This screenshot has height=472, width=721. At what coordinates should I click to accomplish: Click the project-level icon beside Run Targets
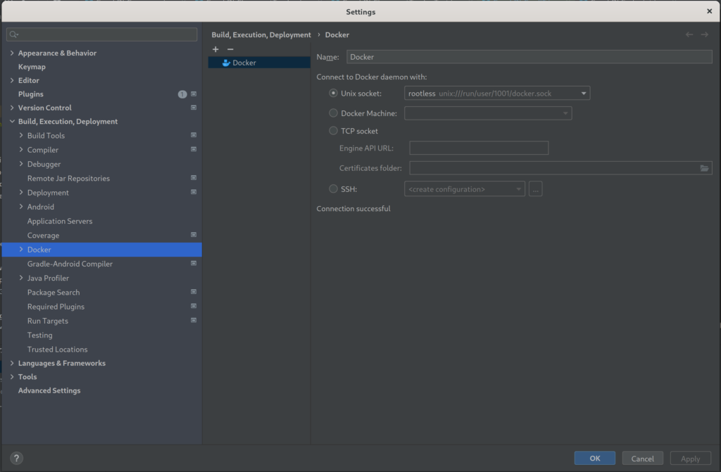[x=194, y=320]
